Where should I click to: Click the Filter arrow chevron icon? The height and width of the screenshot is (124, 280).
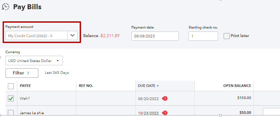point(28,73)
